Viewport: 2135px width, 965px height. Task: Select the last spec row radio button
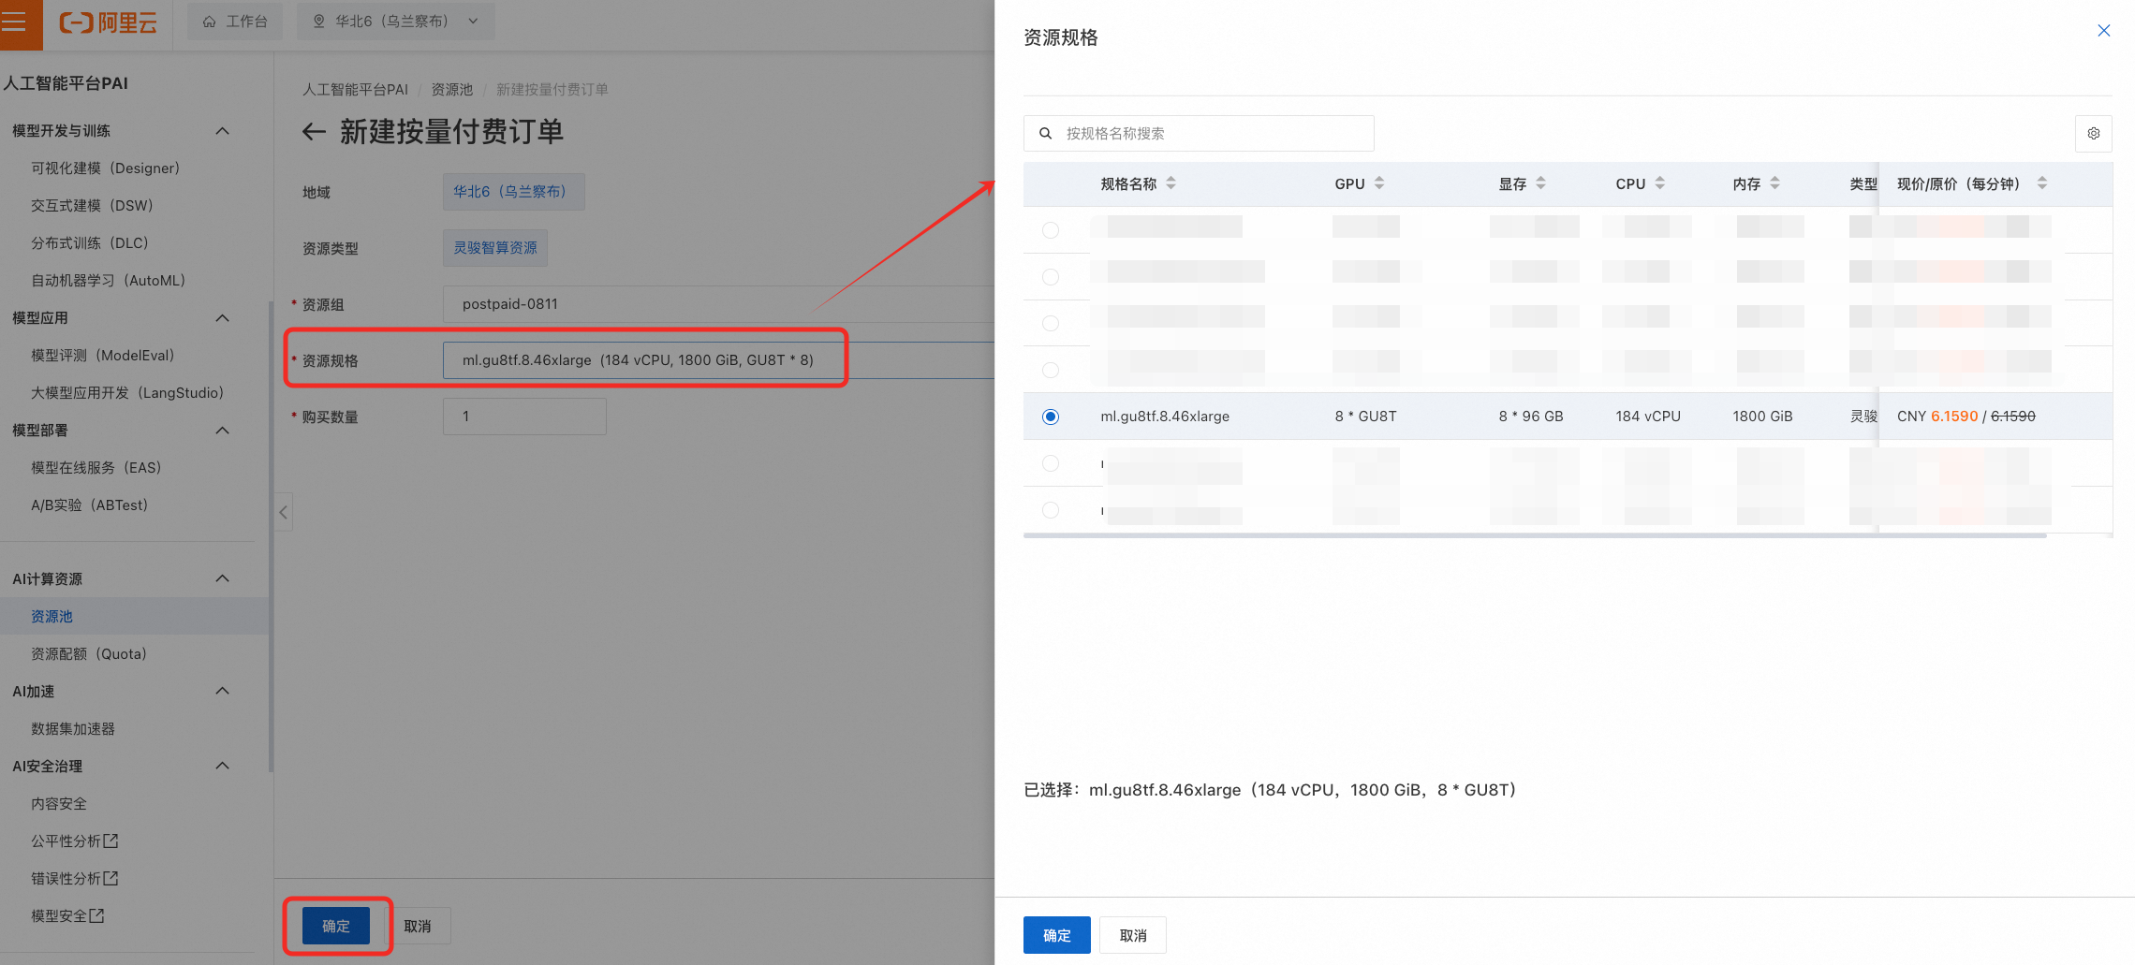(x=1051, y=510)
